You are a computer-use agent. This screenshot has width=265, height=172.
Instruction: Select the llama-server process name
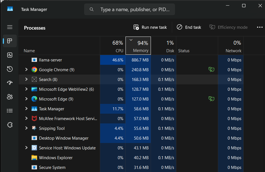click(50, 60)
